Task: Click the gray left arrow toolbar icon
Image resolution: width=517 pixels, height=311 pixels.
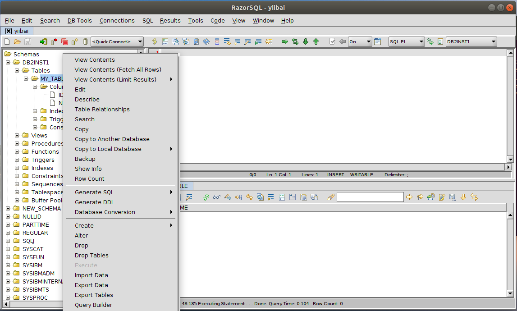Action: point(343,41)
